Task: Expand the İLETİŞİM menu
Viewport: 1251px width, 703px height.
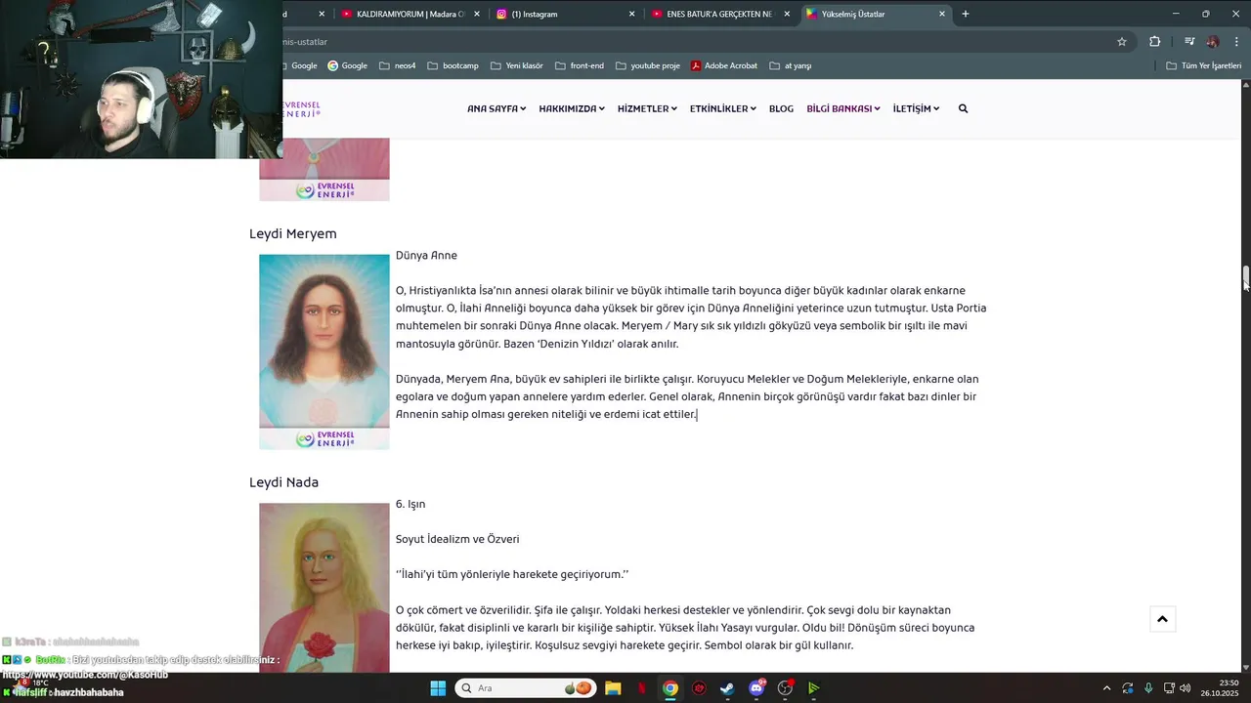Action: [916, 108]
